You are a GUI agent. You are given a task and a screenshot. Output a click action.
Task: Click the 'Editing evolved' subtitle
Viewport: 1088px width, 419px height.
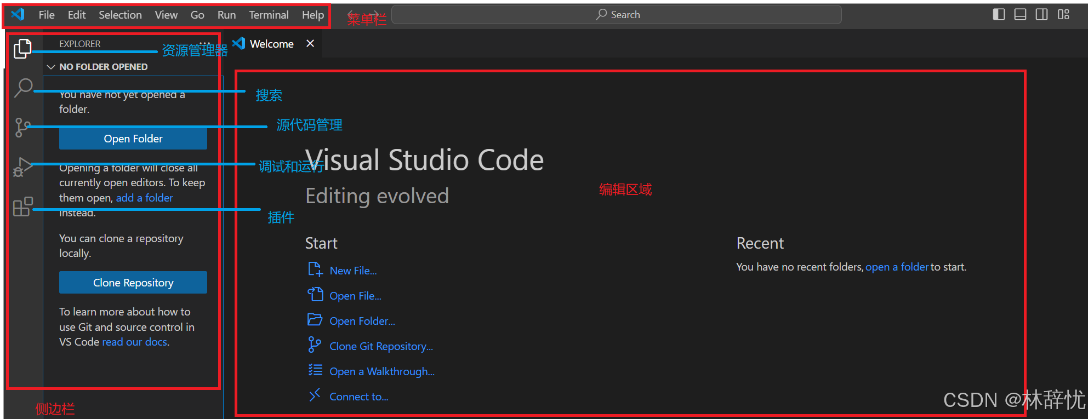coord(377,196)
